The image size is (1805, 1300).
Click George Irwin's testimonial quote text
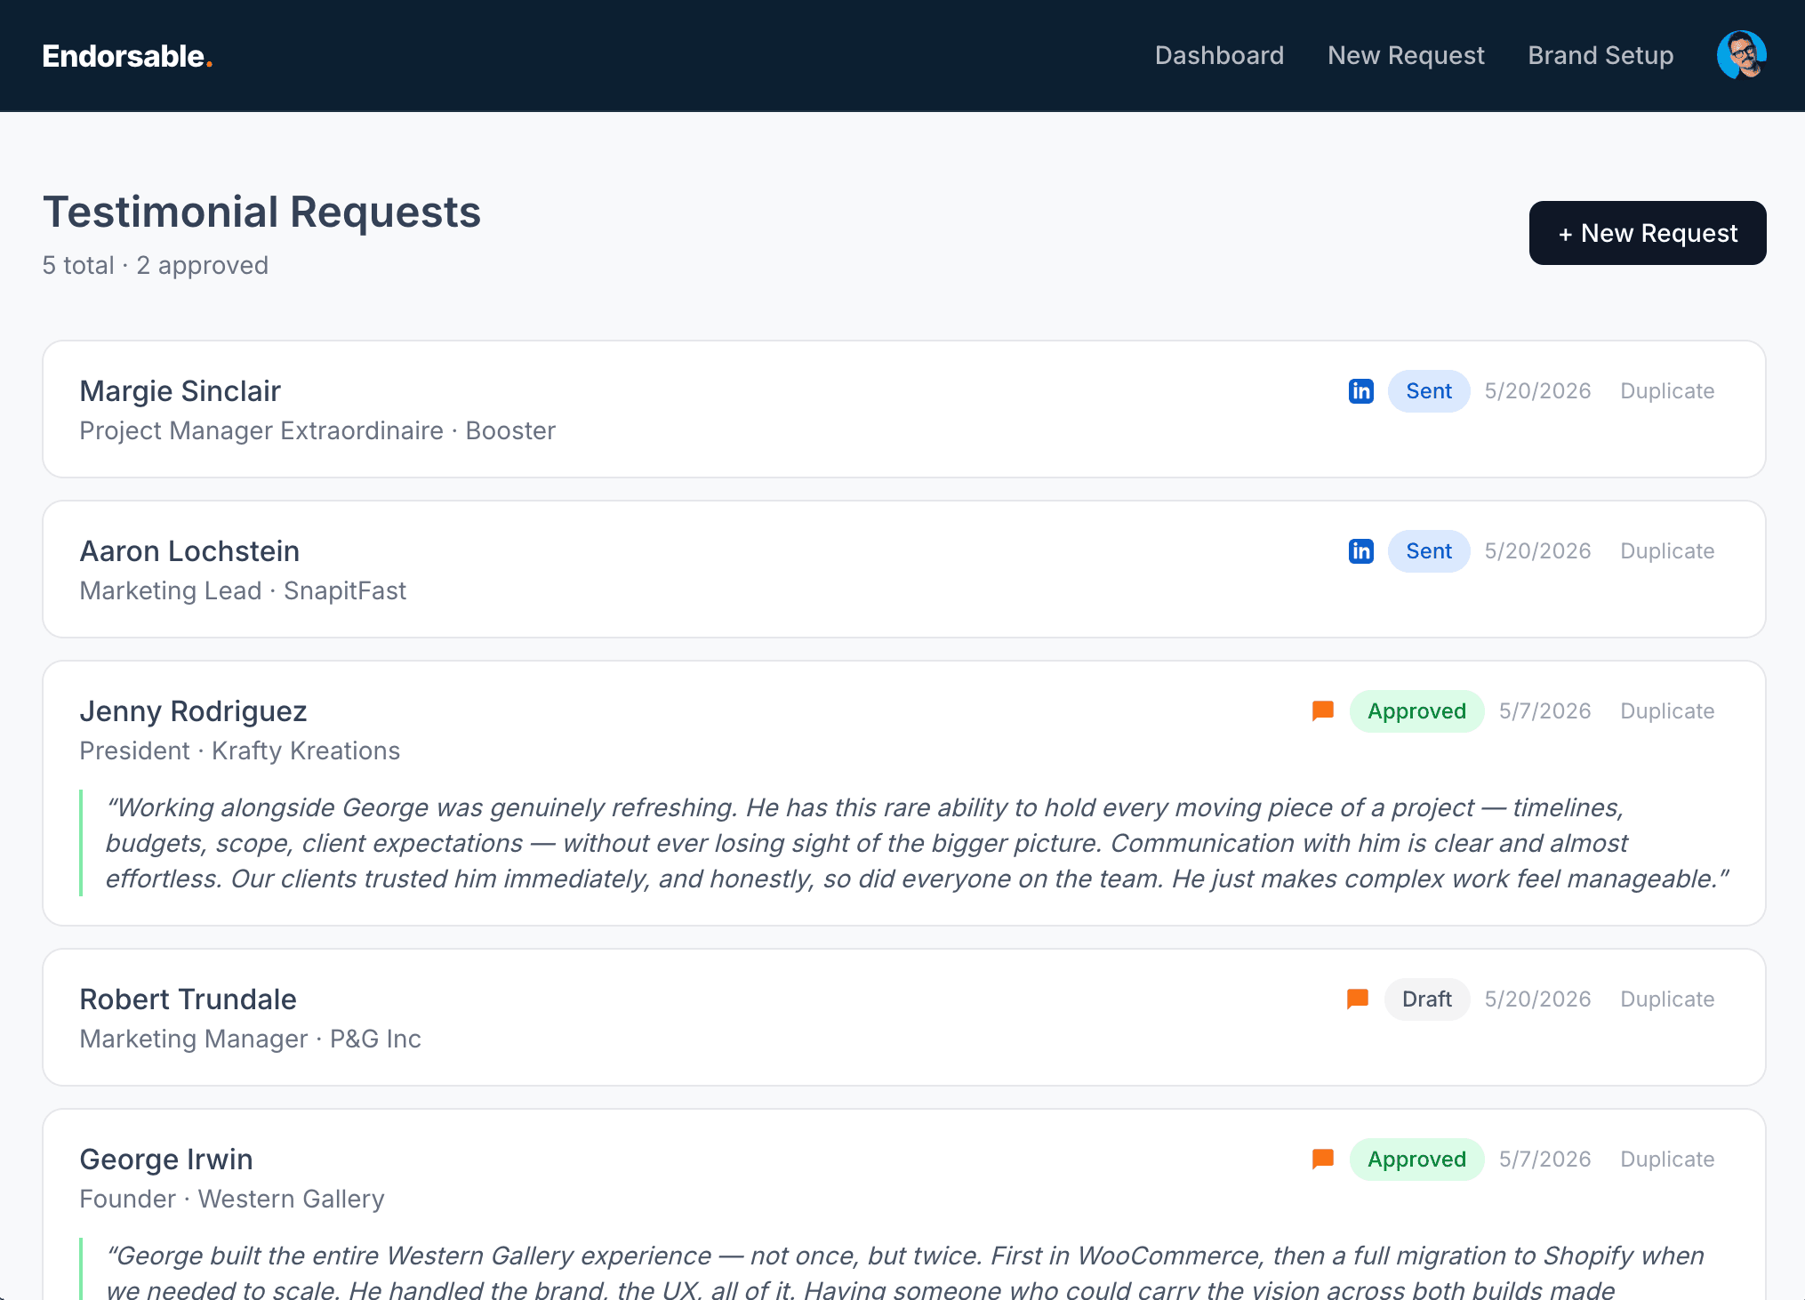click(x=904, y=1272)
